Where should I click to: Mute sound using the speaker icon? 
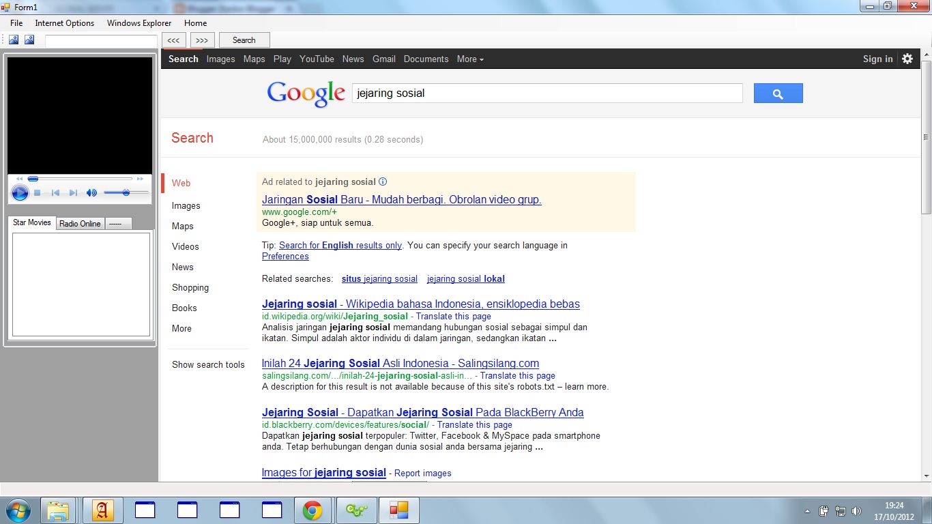(x=91, y=193)
